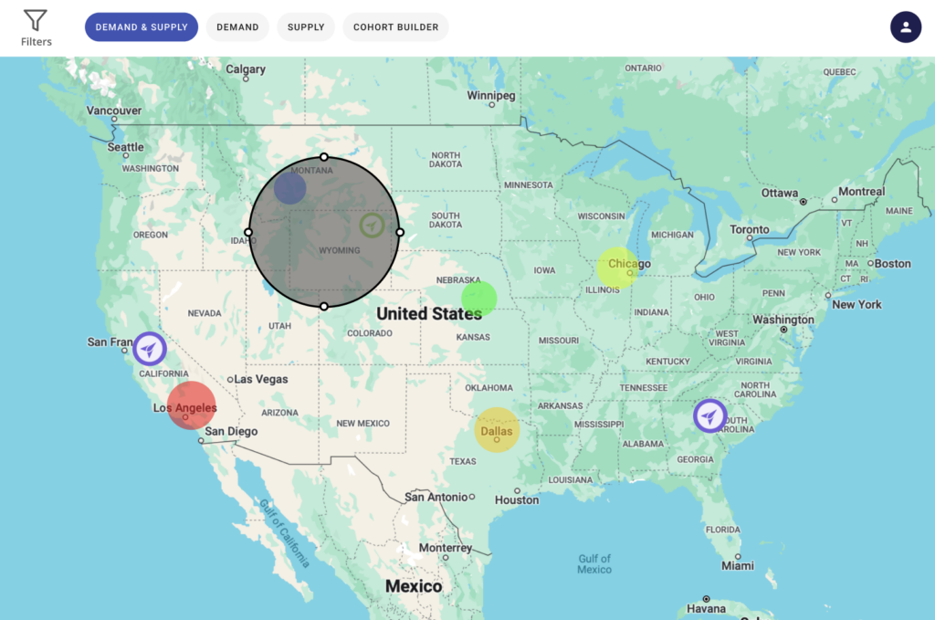Screen dimensions: 935x620
Task: Click the green location marker inside the Wyoming circle
Action: tap(373, 226)
